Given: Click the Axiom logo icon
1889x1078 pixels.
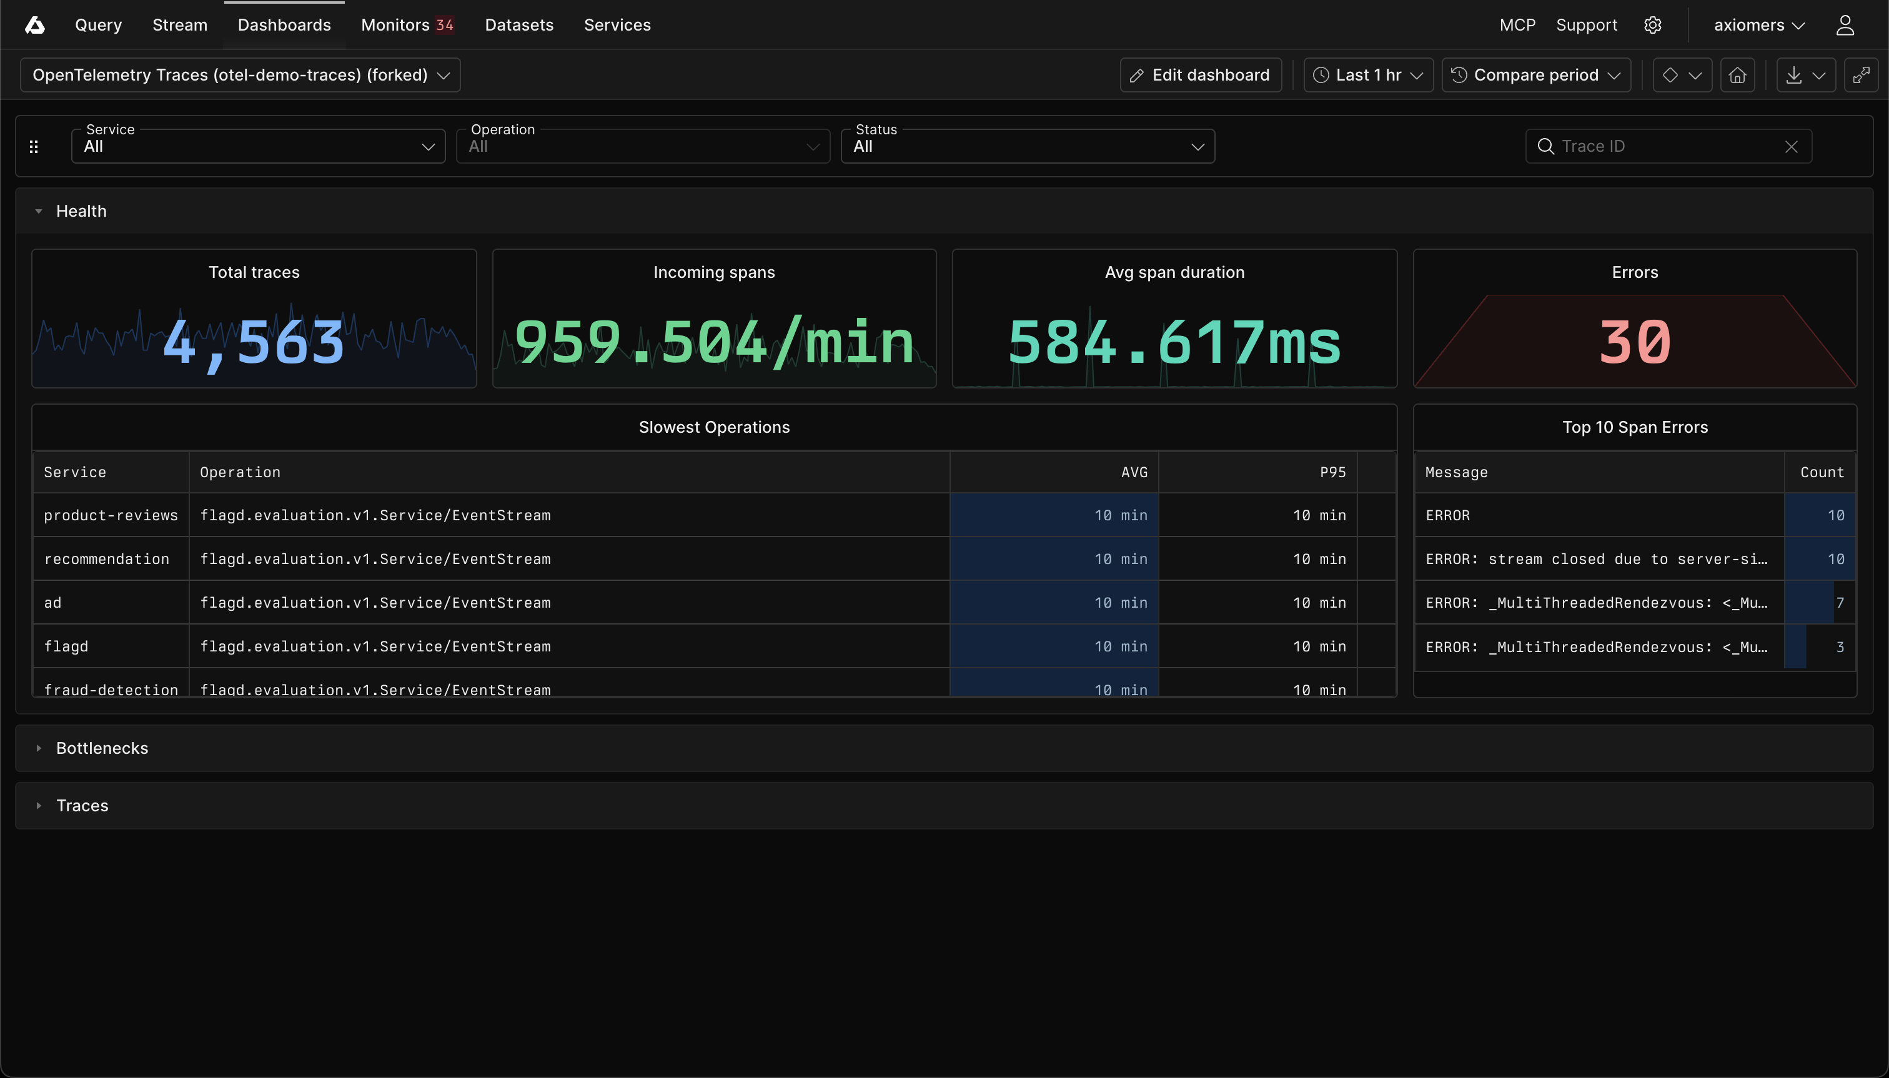Looking at the screenshot, I should click(x=35, y=25).
